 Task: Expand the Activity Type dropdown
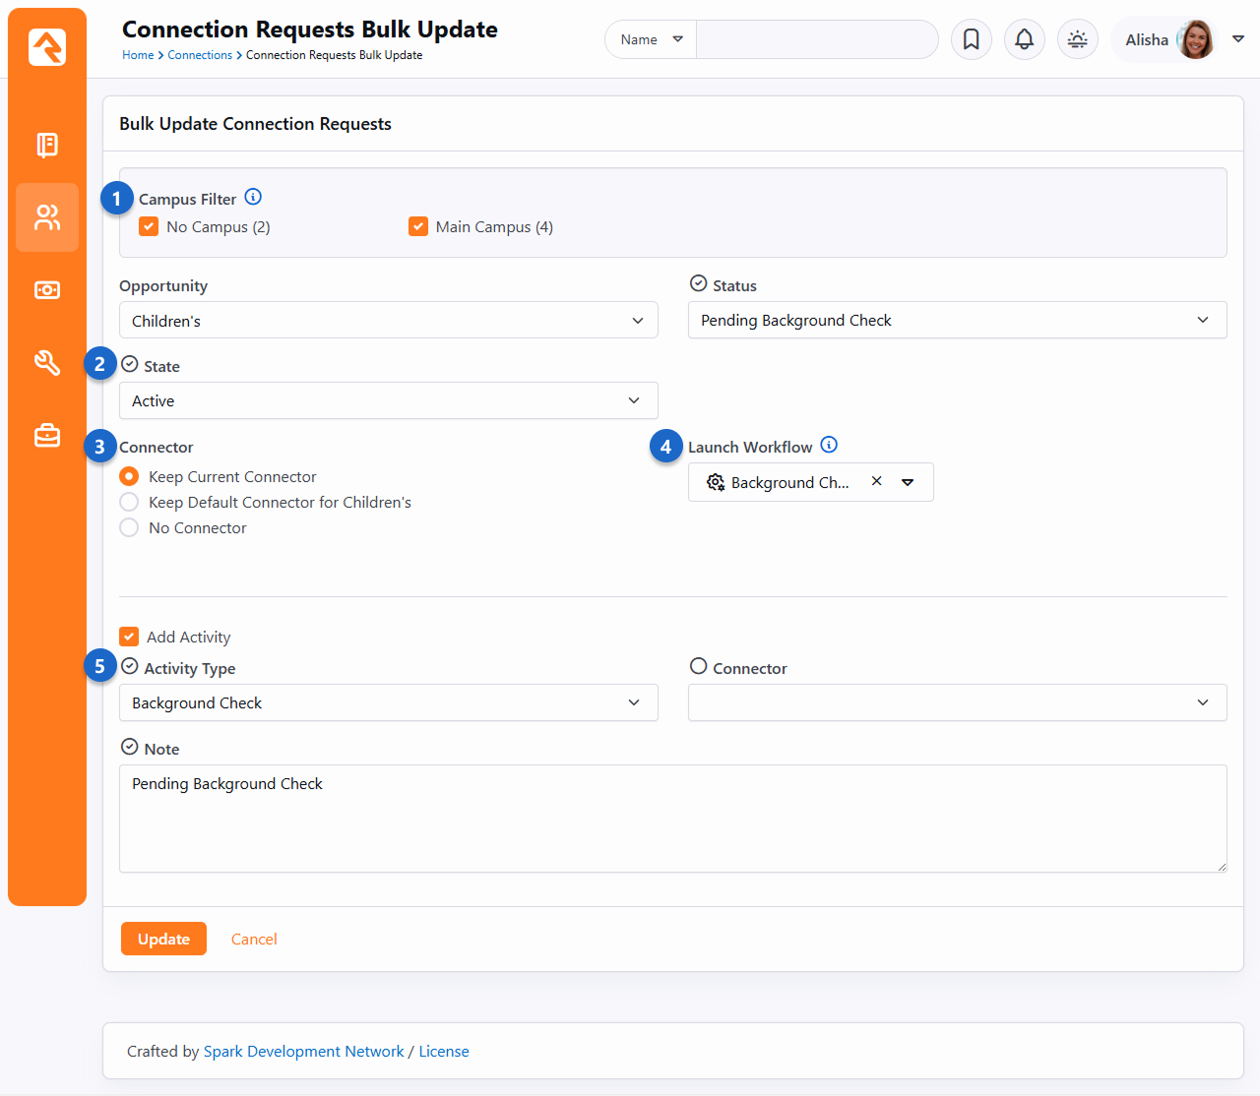pyautogui.click(x=388, y=702)
